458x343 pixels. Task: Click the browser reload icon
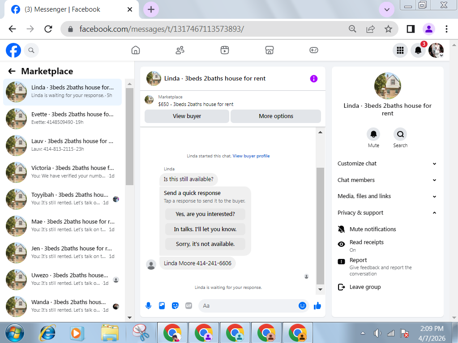coord(48,29)
